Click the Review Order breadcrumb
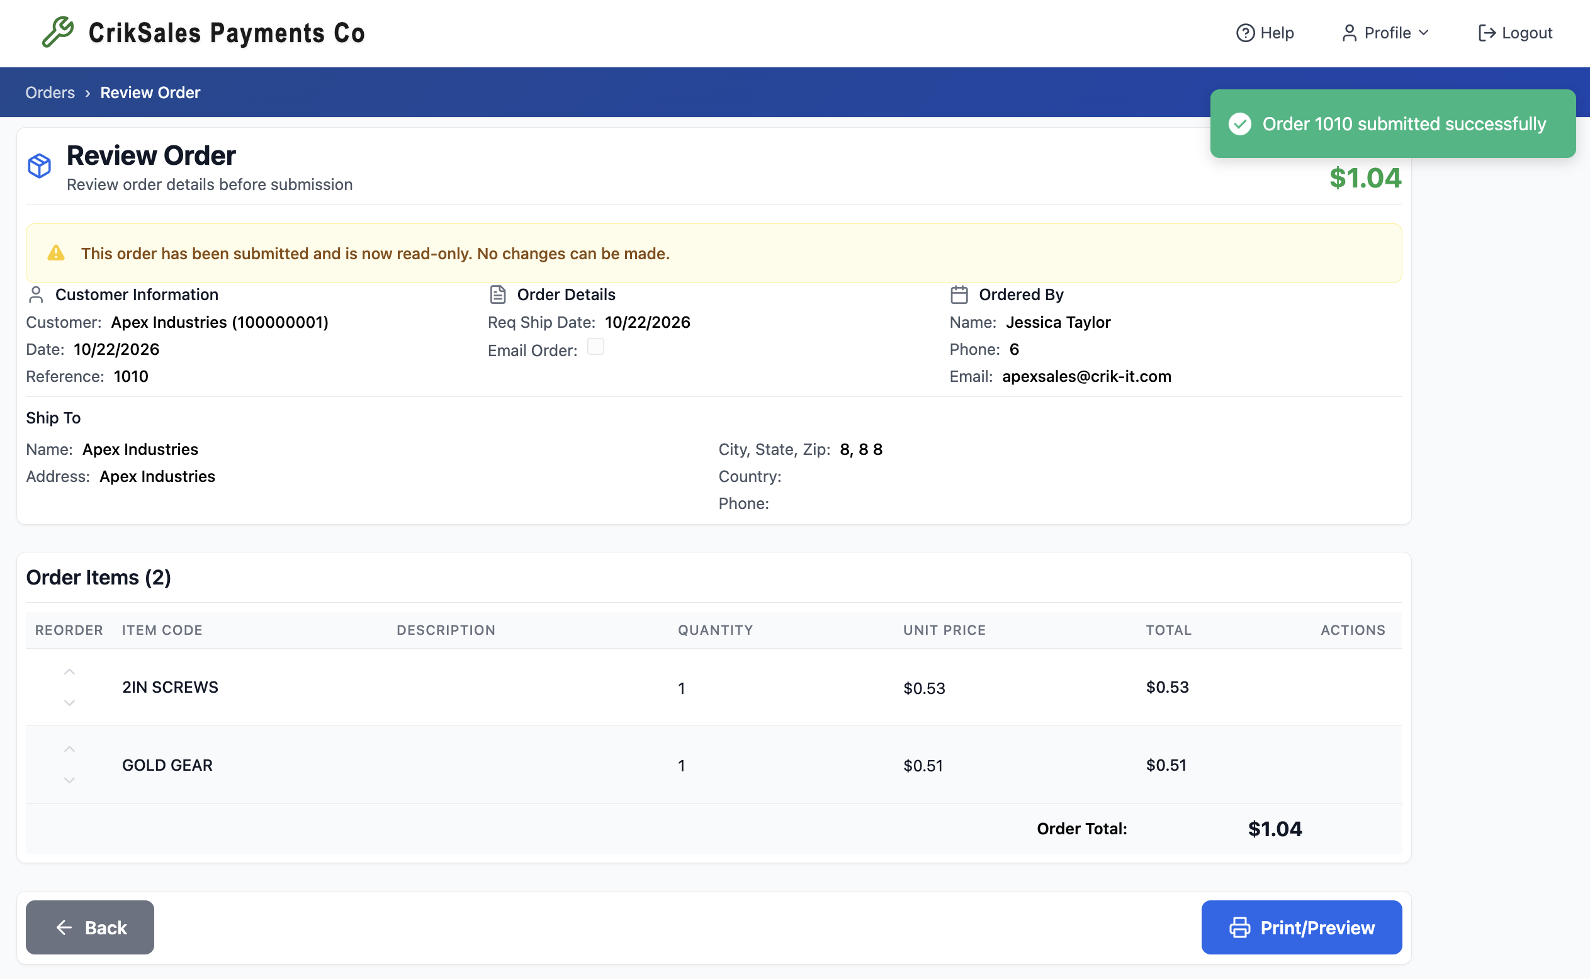 coord(150,92)
